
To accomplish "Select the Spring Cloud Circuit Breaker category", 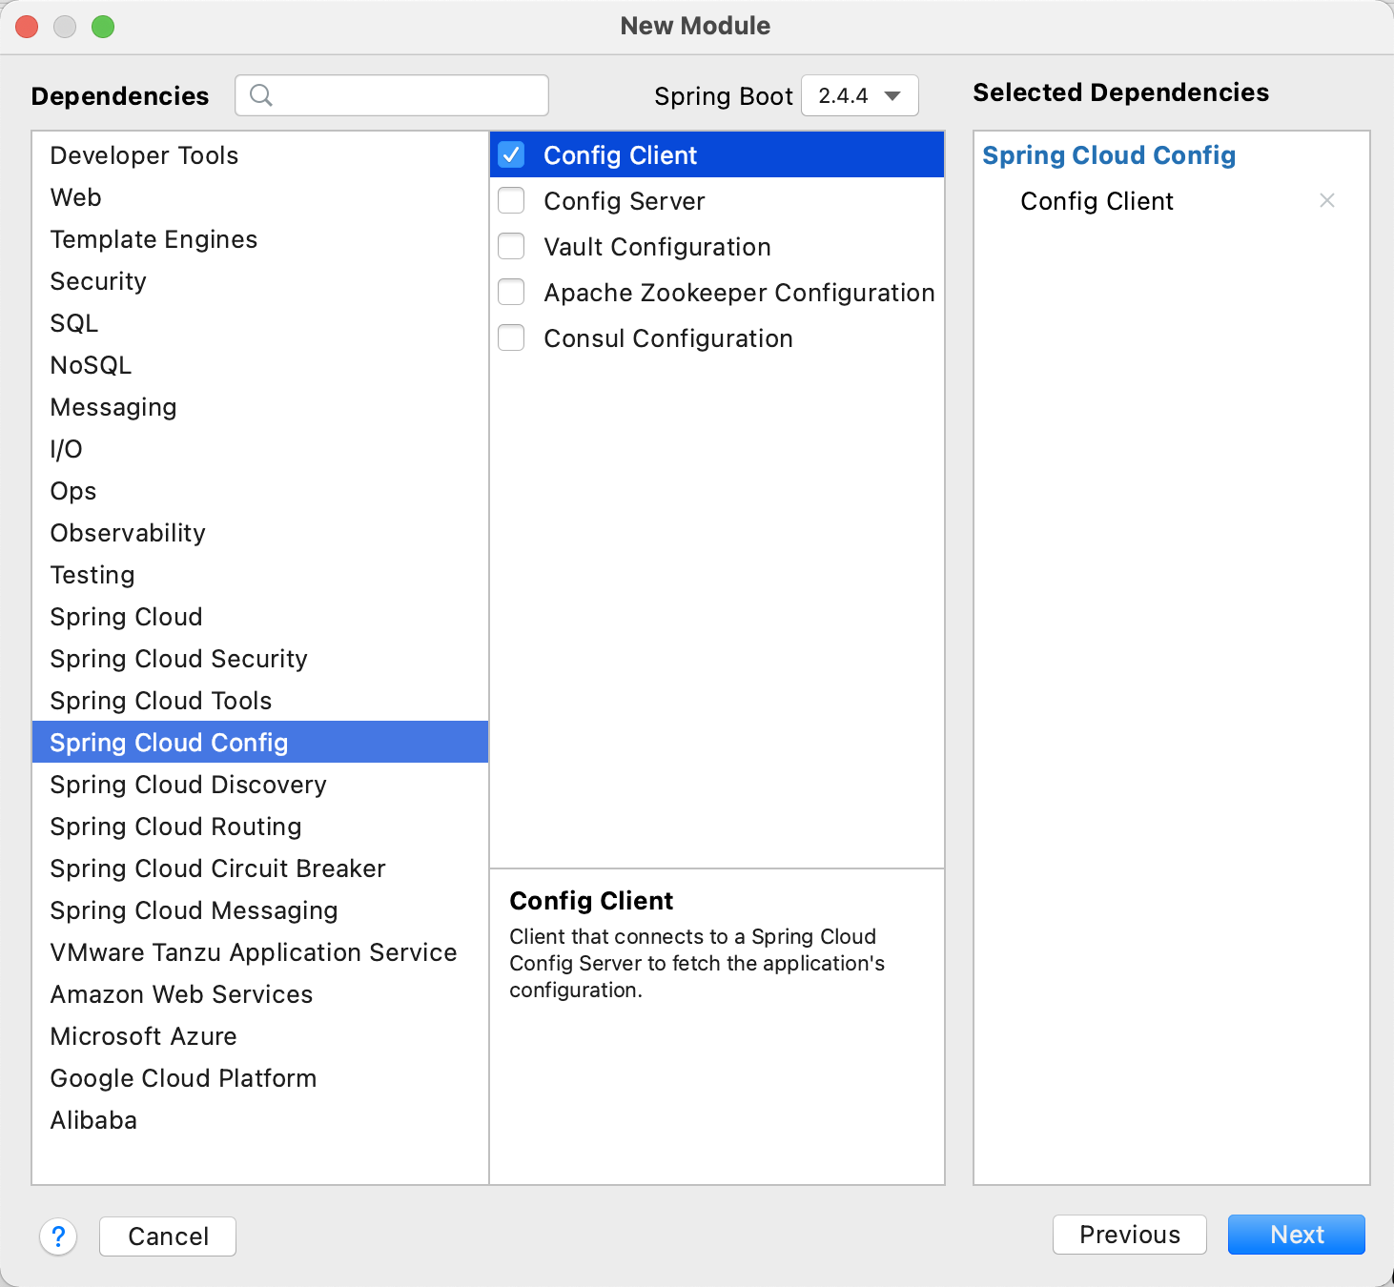I will (x=217, y=868).
